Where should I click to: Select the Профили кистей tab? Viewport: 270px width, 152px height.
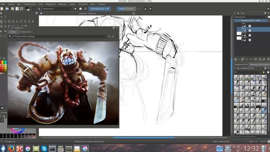(x=241, y=65)
